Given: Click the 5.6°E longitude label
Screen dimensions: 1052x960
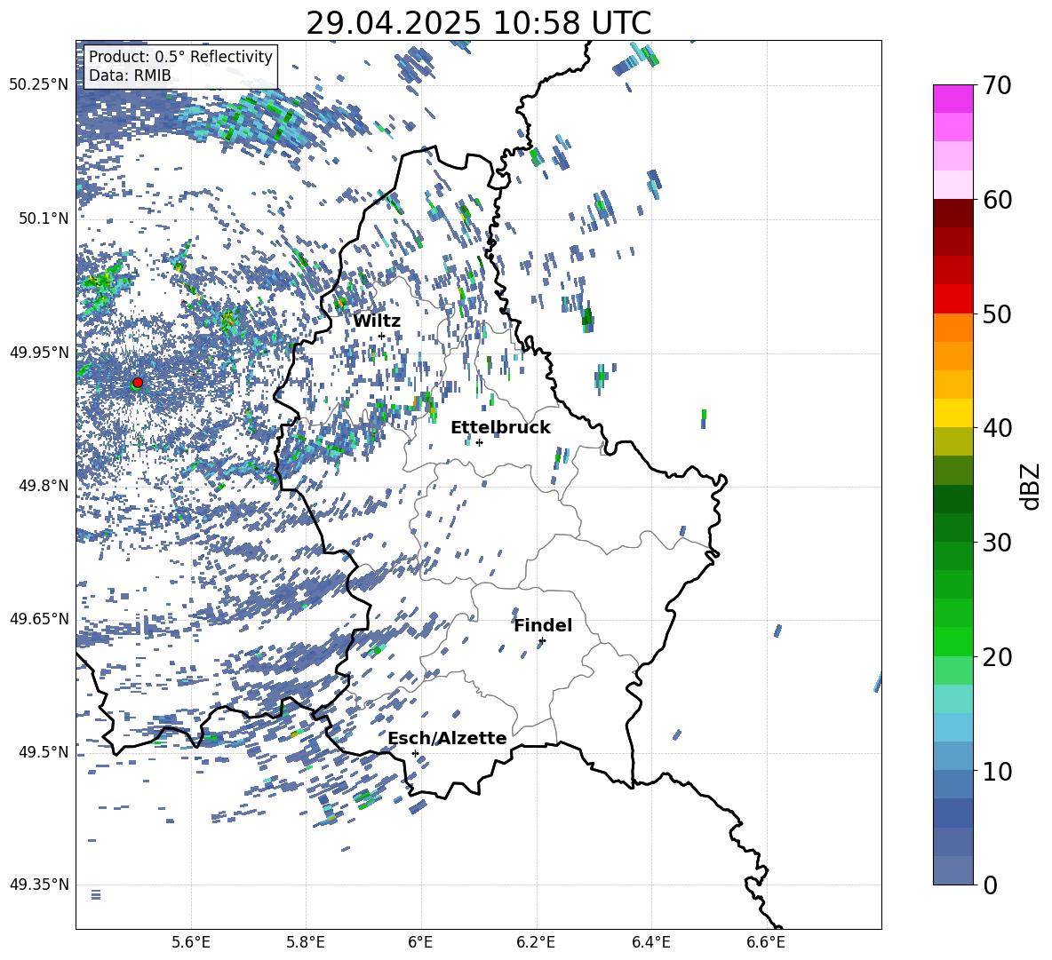Looking at the screenshot, I should click(191, 942).
